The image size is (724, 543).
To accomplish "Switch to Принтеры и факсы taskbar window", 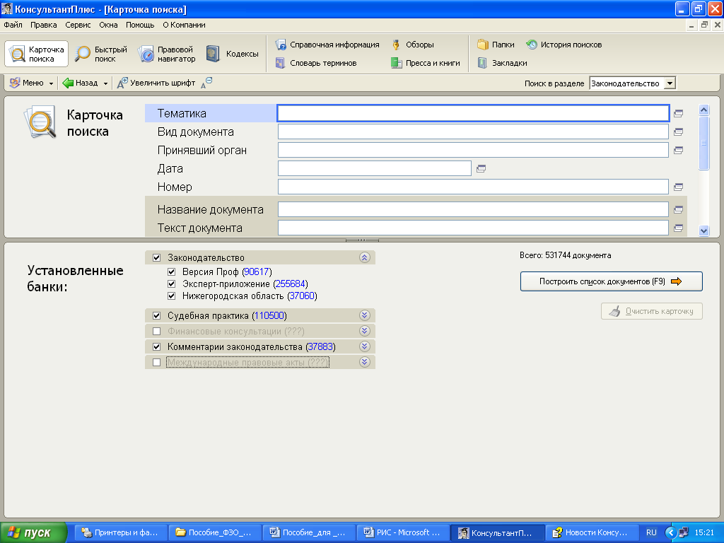I will click(x=120, y=533).
